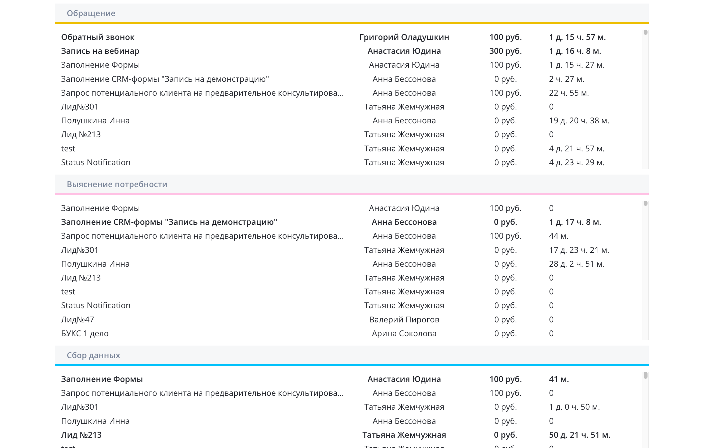Open the Обратный звонок deal row
Viewport: 726px width, 448px height.
98,37
